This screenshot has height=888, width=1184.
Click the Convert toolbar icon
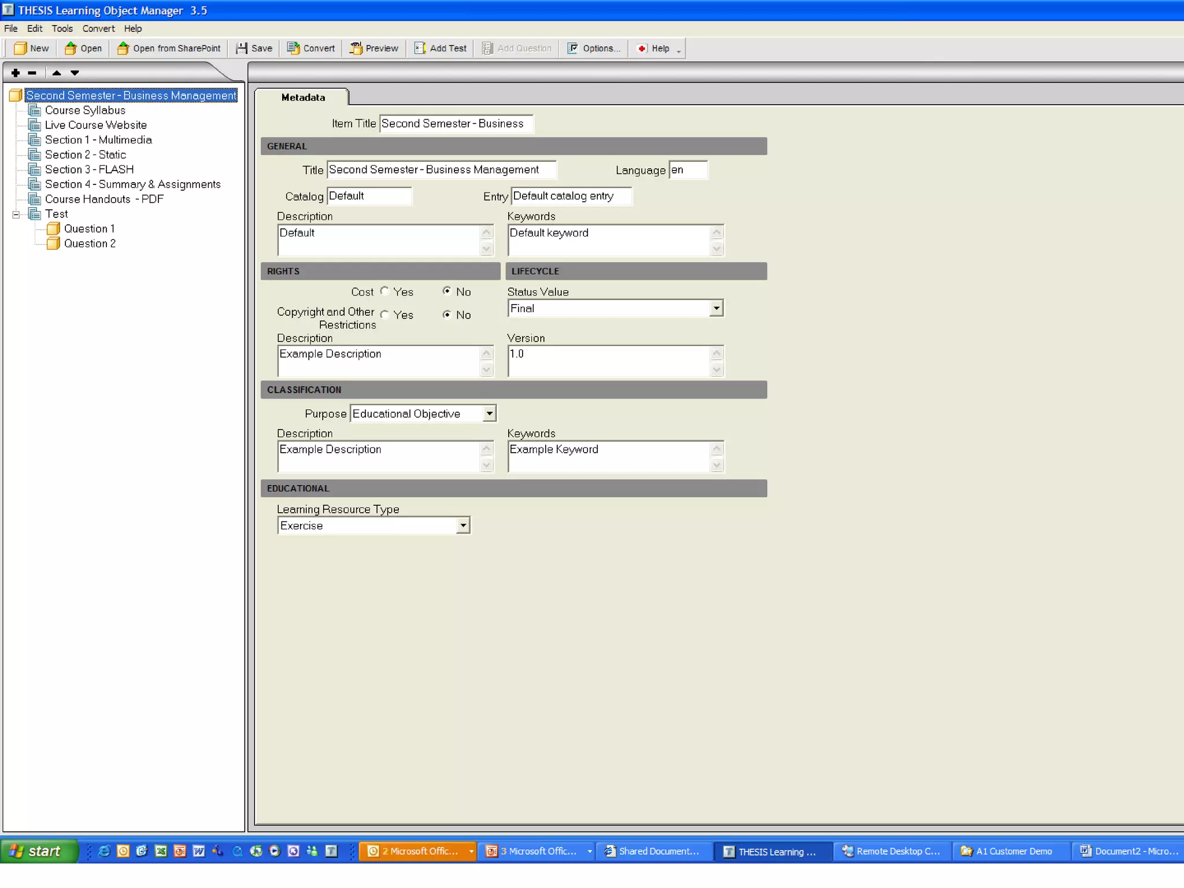point(293,49)
